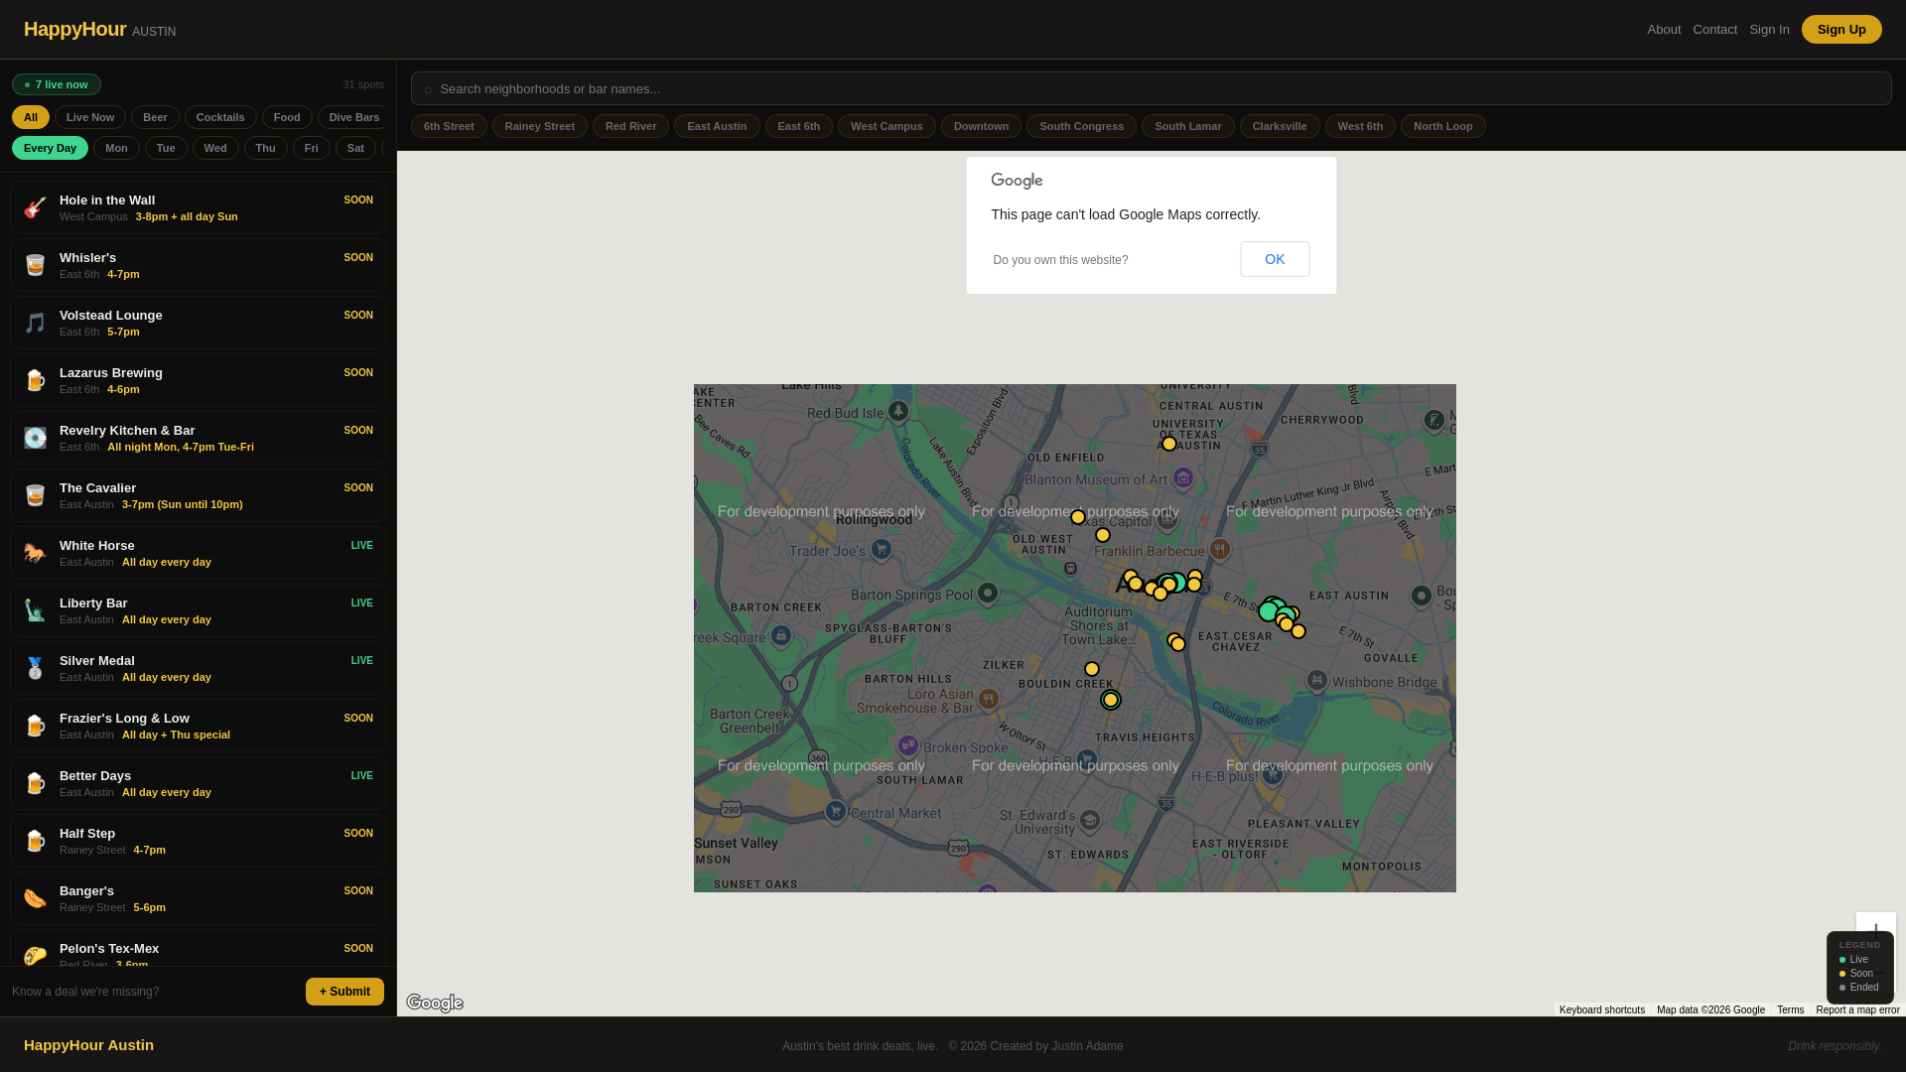
Task: Click the + Submit deal button
Action: tap(344, 992)
